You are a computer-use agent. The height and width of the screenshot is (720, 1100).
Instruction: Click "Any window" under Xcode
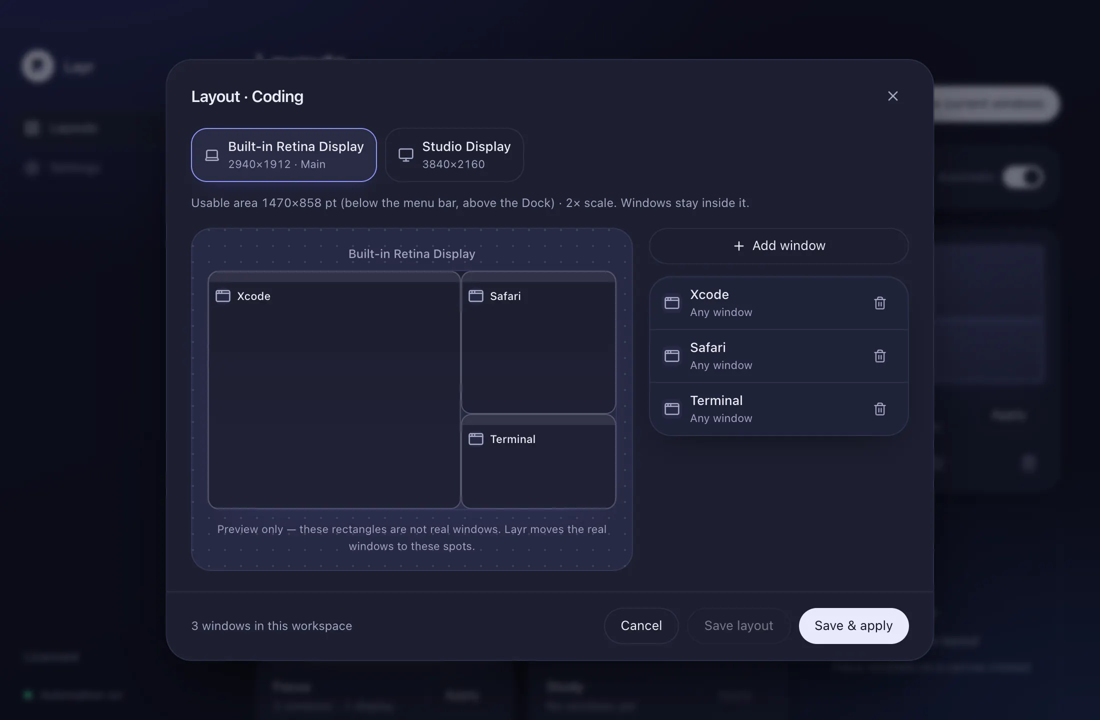pyautogui.click(x=721, y=312)
